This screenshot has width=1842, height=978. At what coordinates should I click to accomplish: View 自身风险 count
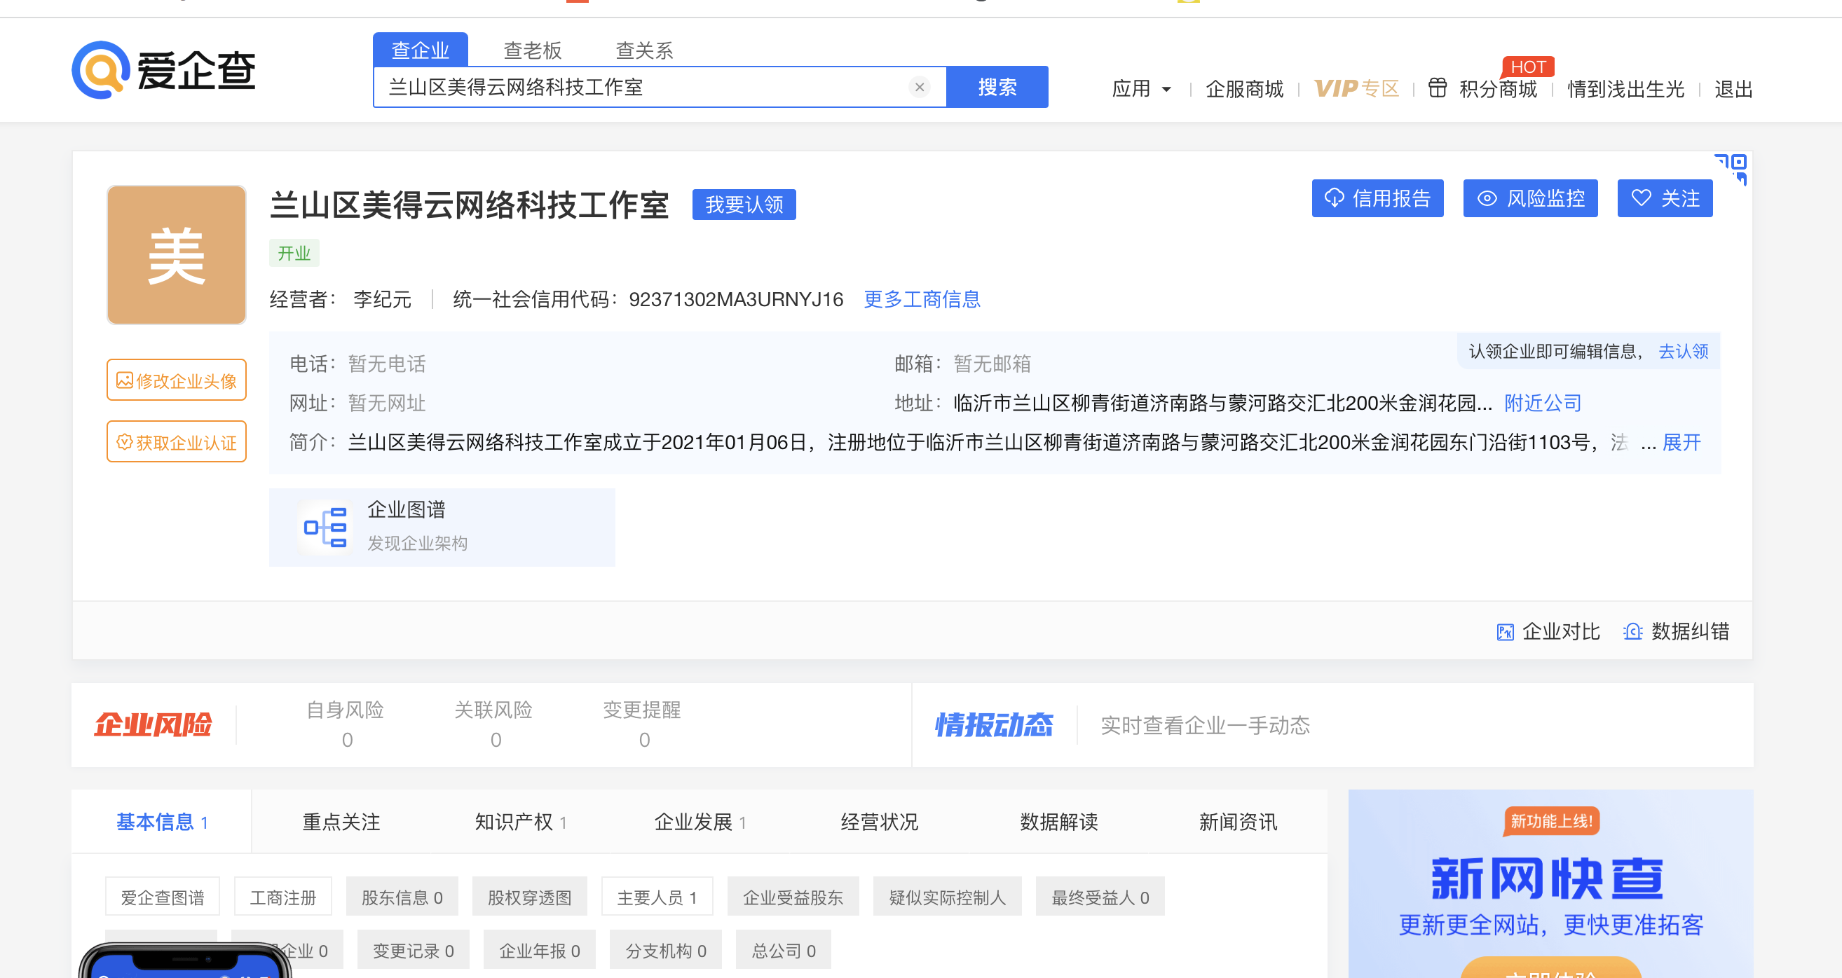tap(346, 724)
